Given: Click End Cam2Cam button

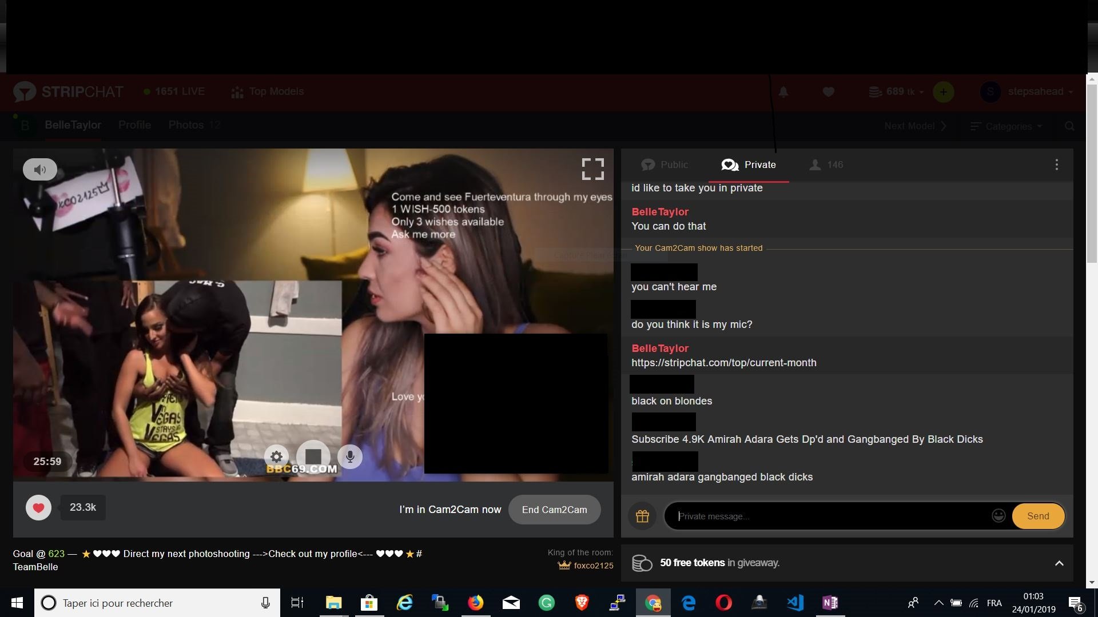Looking at the screenshot, I should [x=554, y=510].
